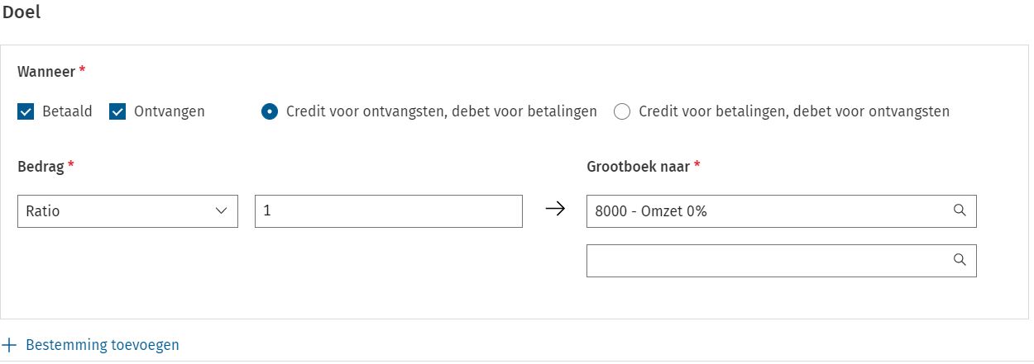Click the 'Grootboek naar' field label
The height and width of the screenshot is (364, 1034).
[639, 167]
